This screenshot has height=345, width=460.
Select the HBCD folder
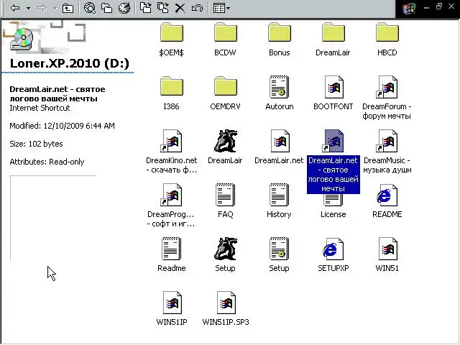pos(387,40)
